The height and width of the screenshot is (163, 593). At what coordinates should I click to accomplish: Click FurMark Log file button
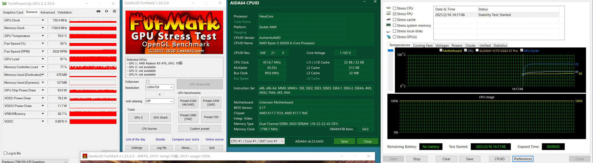(161, 148)
